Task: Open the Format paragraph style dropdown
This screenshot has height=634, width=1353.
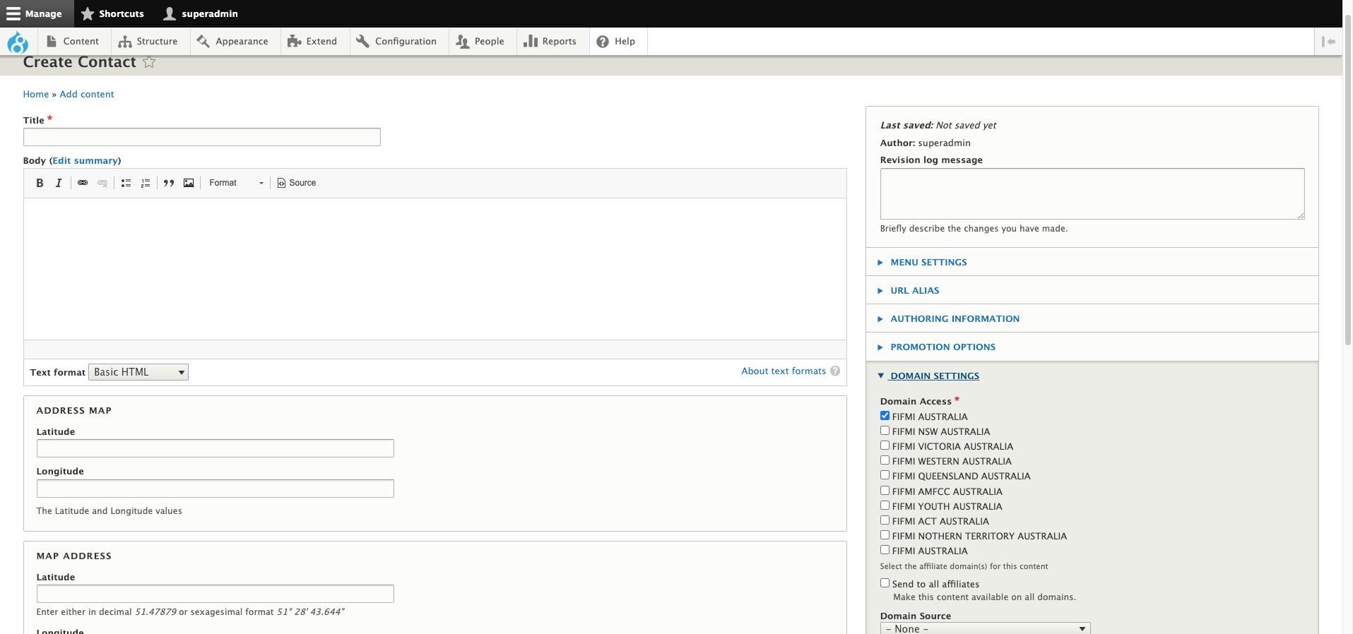Action: 236,183
